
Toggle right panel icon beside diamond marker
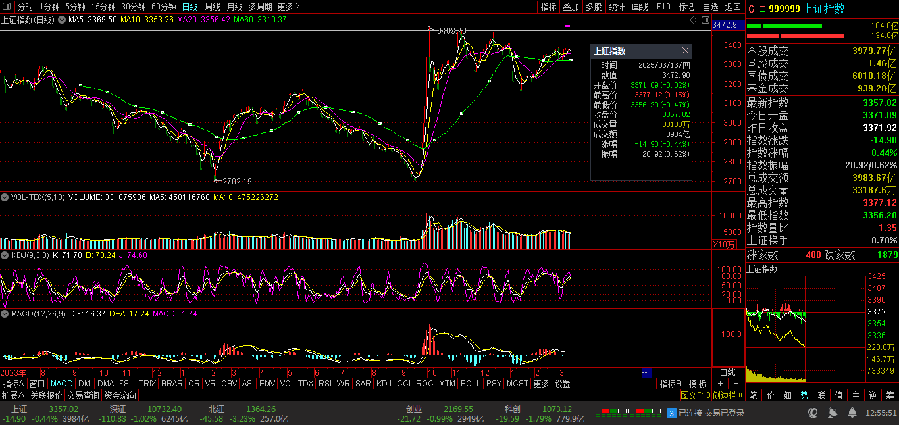coord(704,20)
